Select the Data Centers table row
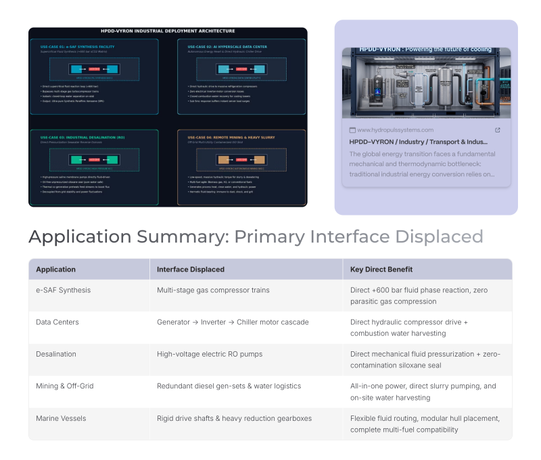Image resolution: width=541 pixels, height=460 pixels. (270, 328)
